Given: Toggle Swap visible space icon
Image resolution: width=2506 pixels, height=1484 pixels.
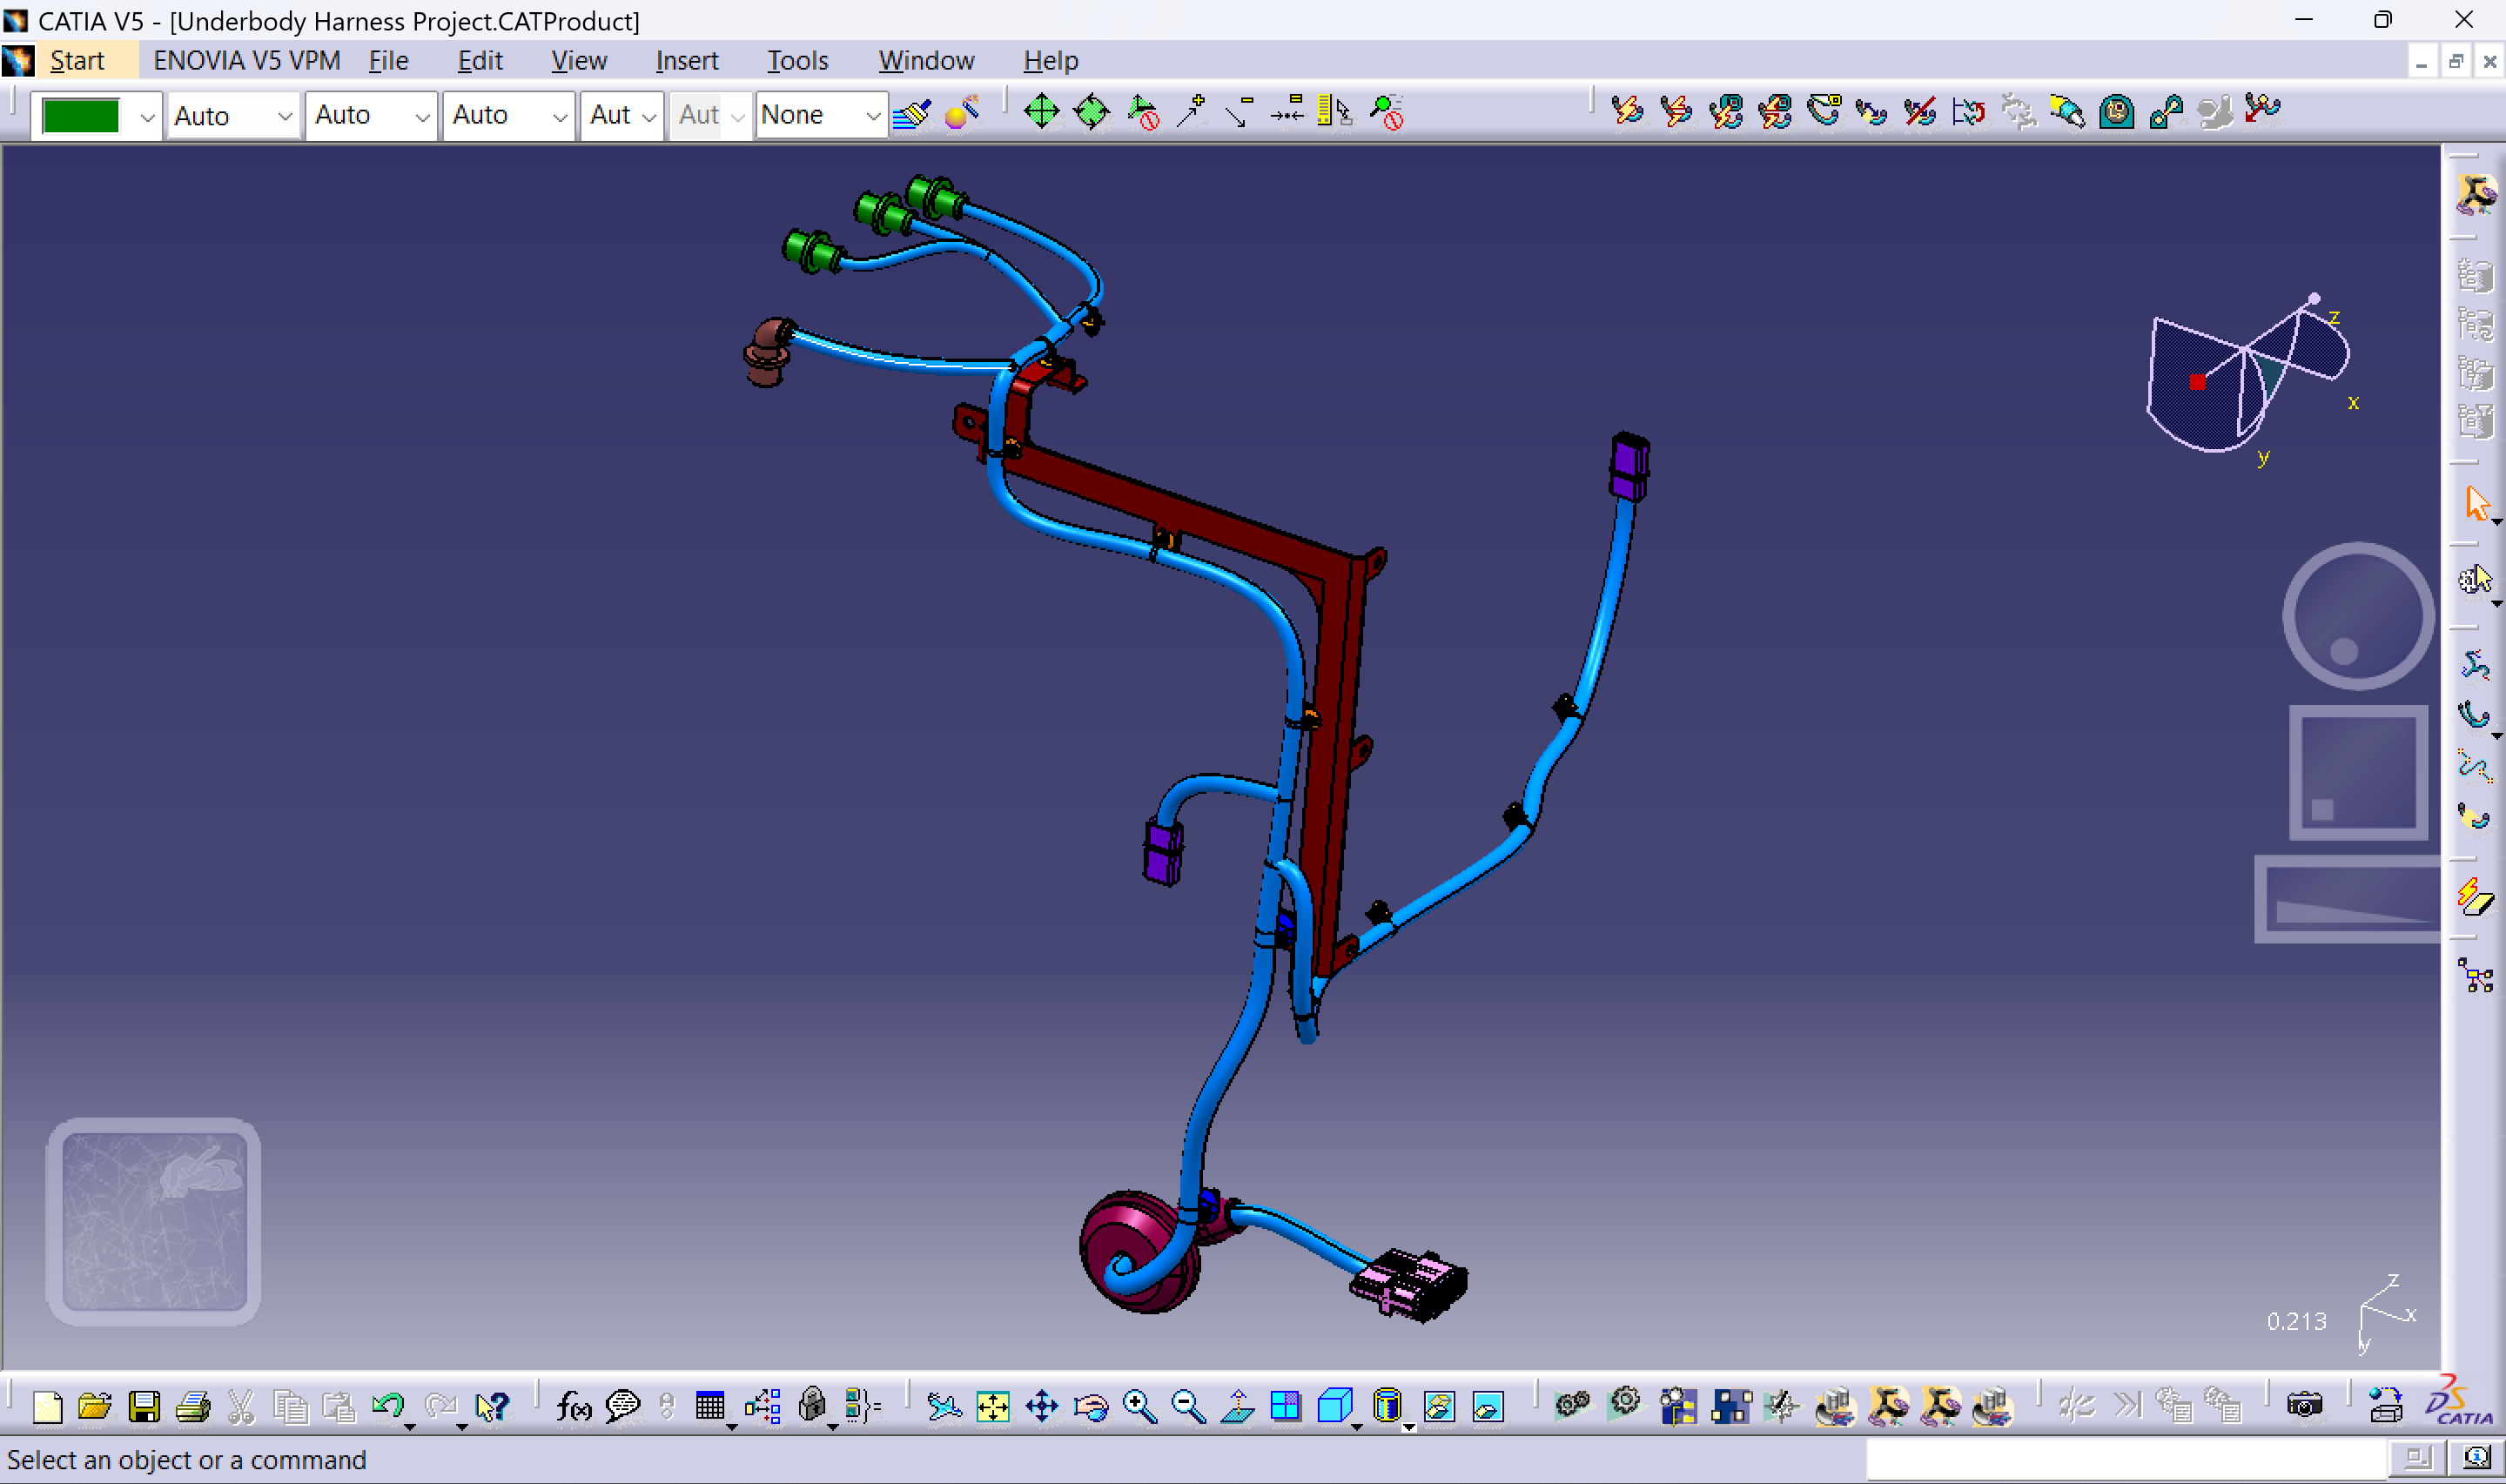Looking at the screenshot, I should pyautogui.click(x=1488, y=1406).
